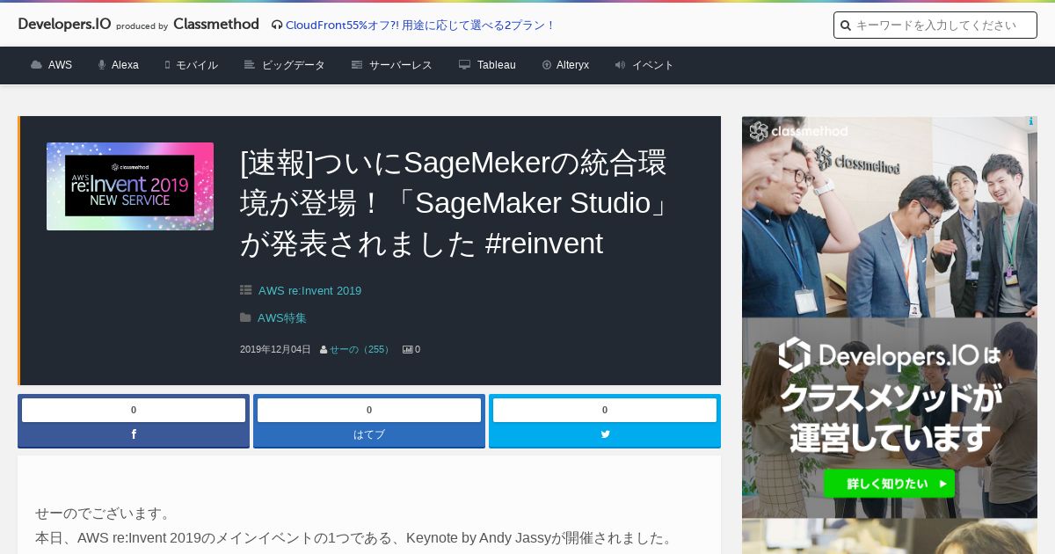Click the Twitter share count box
Screen dimensions: 1055x554
605,410
